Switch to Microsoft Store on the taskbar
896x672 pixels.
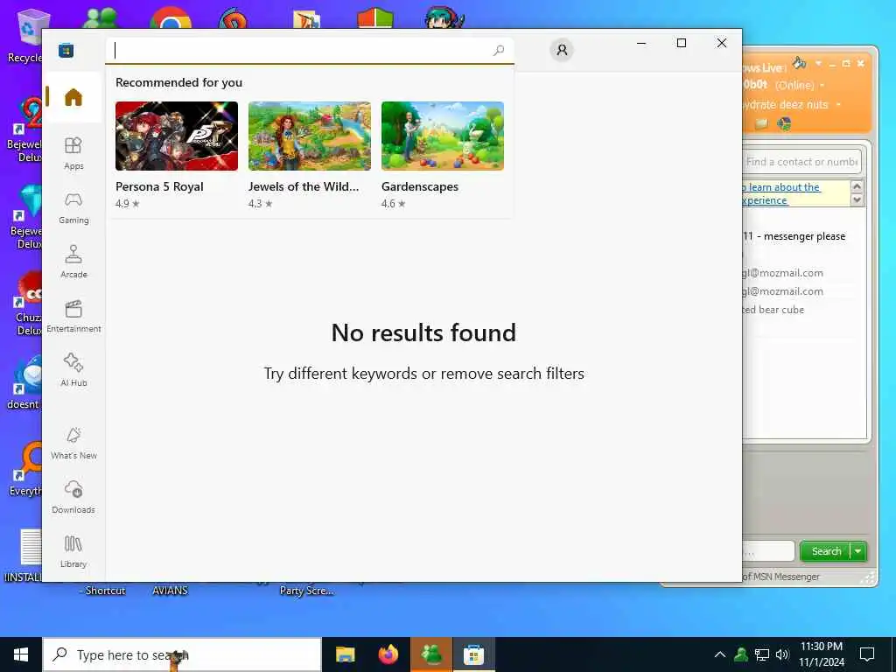(473, 654)
